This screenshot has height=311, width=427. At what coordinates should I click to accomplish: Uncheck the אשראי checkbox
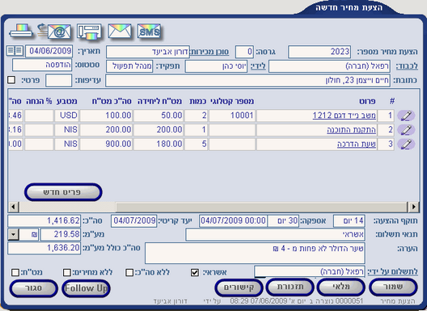click(194, 272)
